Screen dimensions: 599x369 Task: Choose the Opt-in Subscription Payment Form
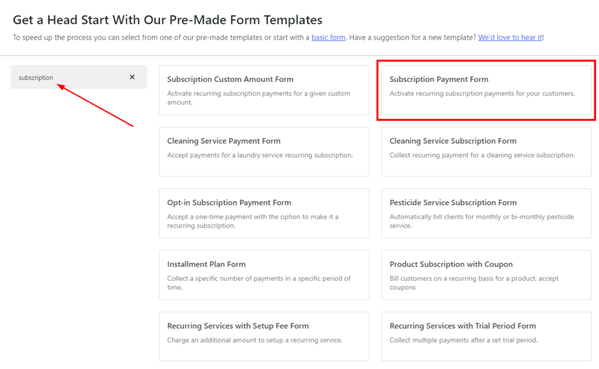pyautogui.click(x=264, y=213)
